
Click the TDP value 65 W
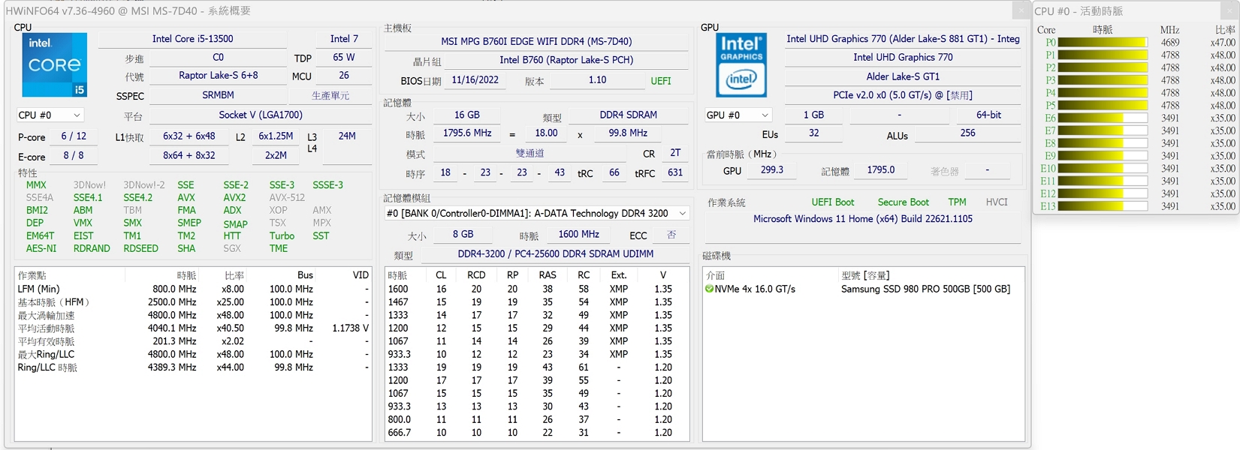[x=344, y=57]
